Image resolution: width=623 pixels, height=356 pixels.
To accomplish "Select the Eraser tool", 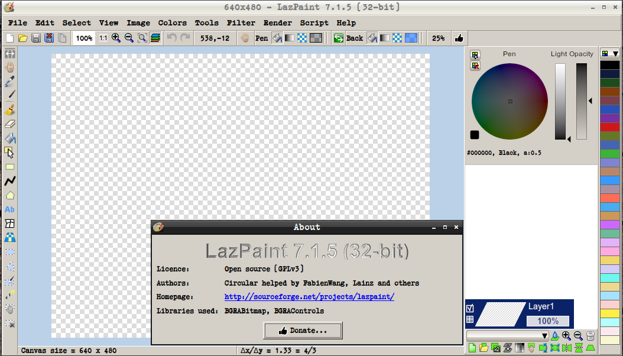I will (10, 124).
